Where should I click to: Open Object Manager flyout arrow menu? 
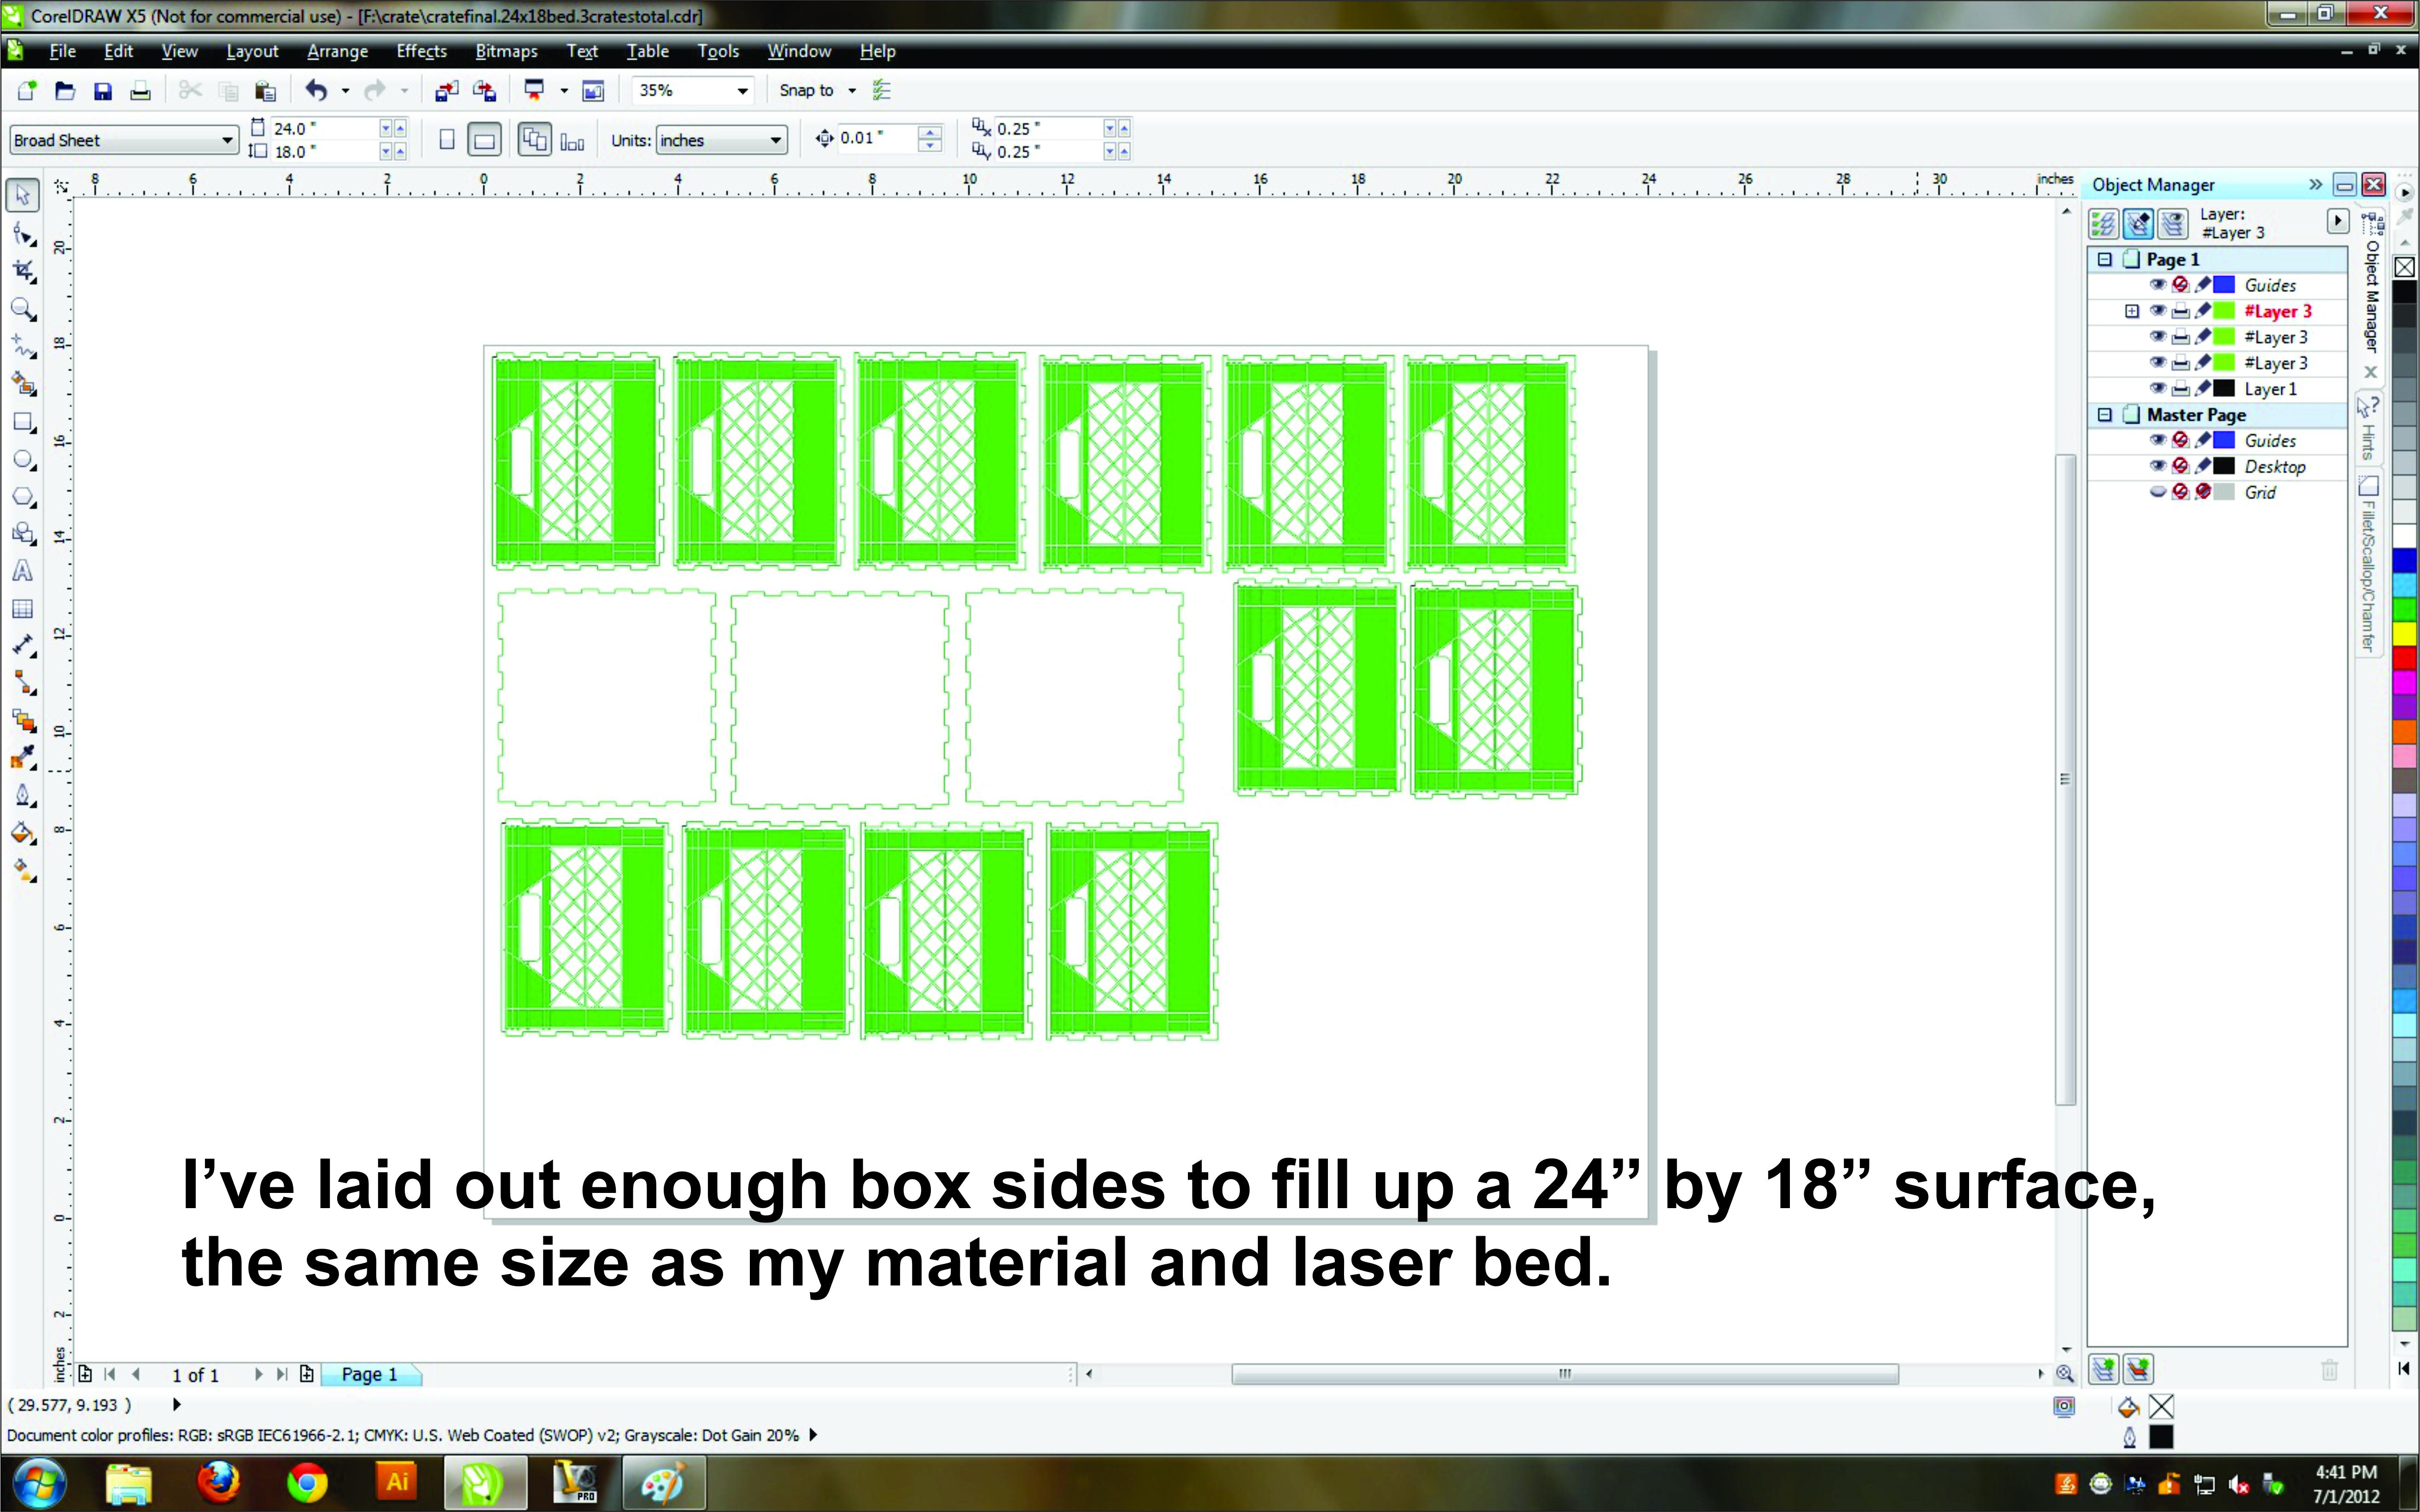pyautogui.click(x=2338, y=221)
